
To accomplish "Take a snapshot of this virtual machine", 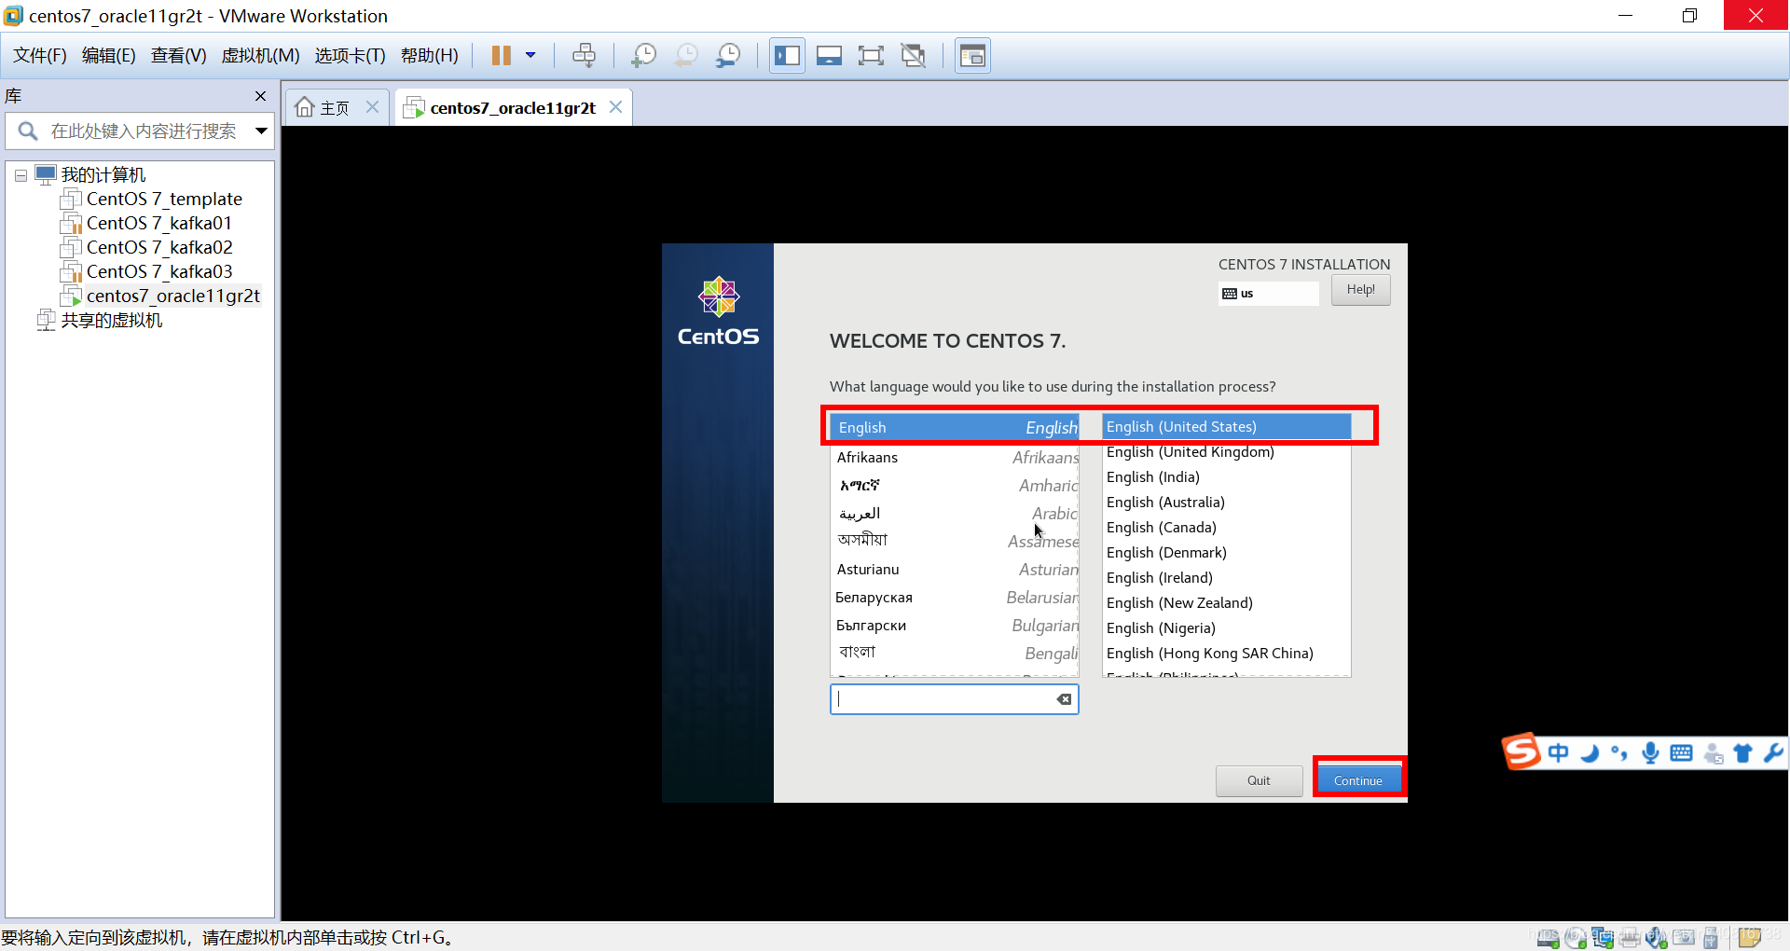I will tap(643, 56).
